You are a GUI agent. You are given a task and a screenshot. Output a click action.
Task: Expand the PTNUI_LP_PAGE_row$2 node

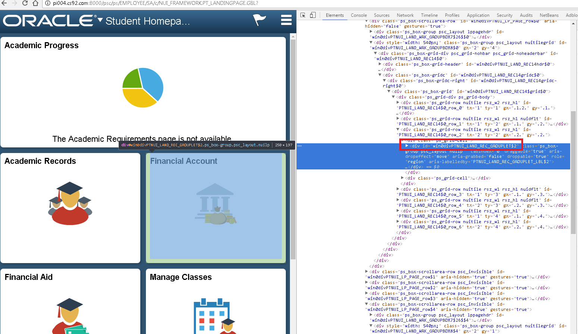point(366,283)
